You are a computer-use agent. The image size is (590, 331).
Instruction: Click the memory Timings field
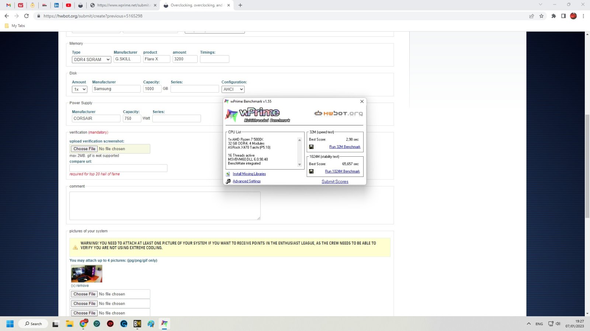[x=215, y=59]
